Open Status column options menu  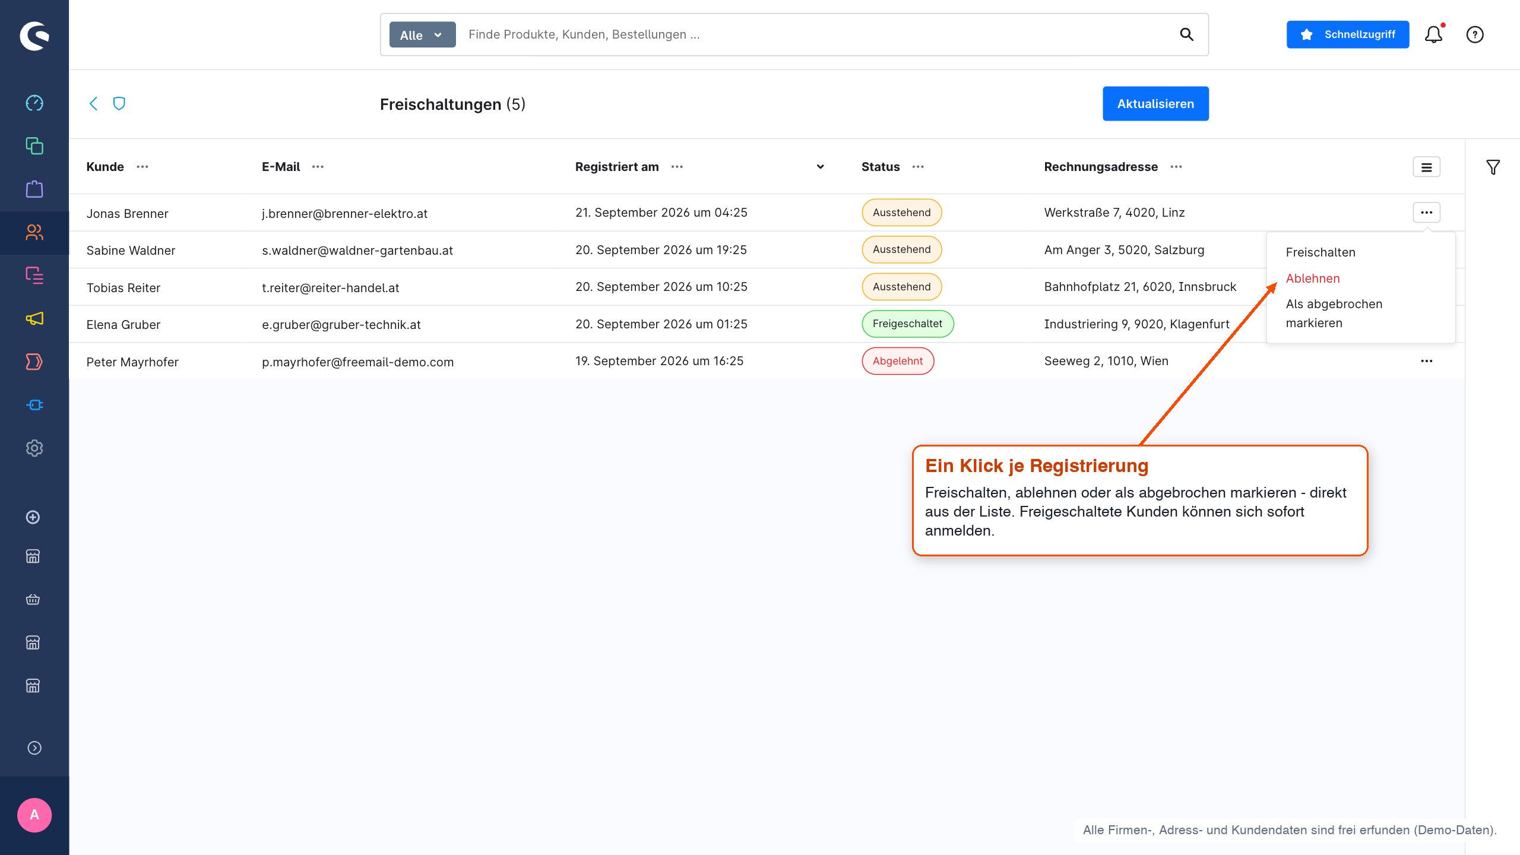919,167
